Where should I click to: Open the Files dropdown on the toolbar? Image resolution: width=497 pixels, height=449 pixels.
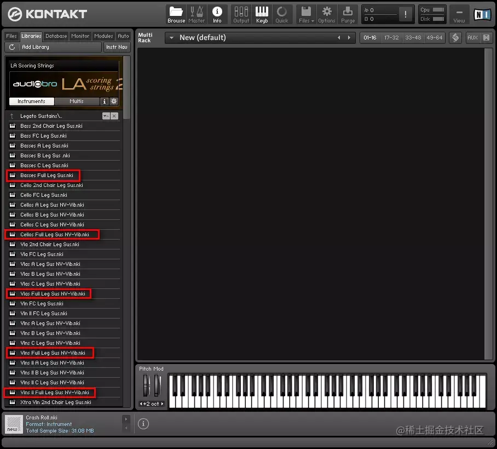306,13
